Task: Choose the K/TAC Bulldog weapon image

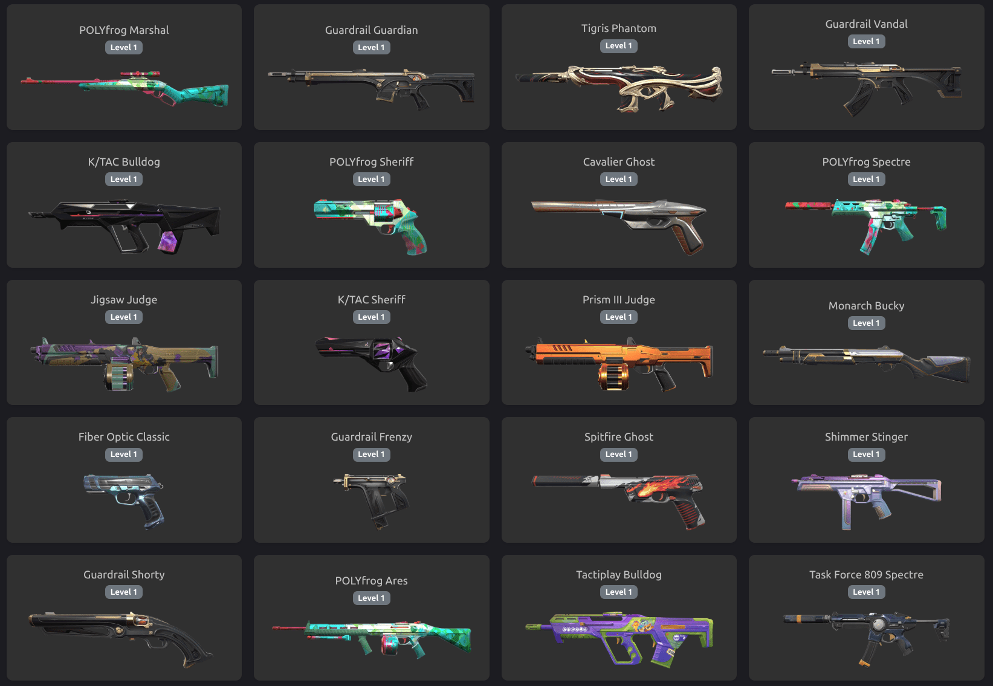Action: [124, 226]
